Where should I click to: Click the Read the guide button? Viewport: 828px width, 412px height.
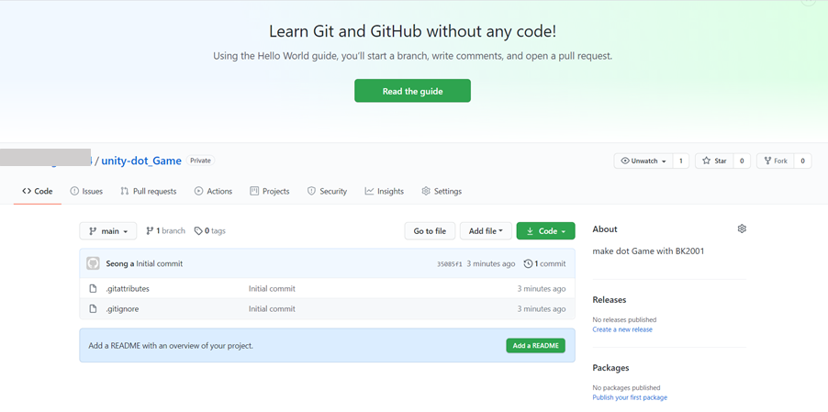coord(412,91)
